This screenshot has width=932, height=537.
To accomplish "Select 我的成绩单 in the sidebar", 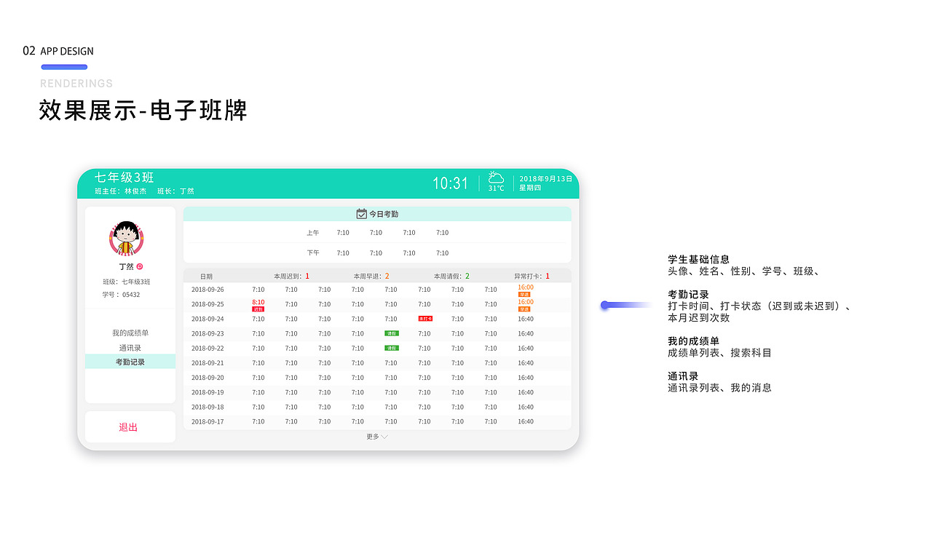I will click(130, 332).
